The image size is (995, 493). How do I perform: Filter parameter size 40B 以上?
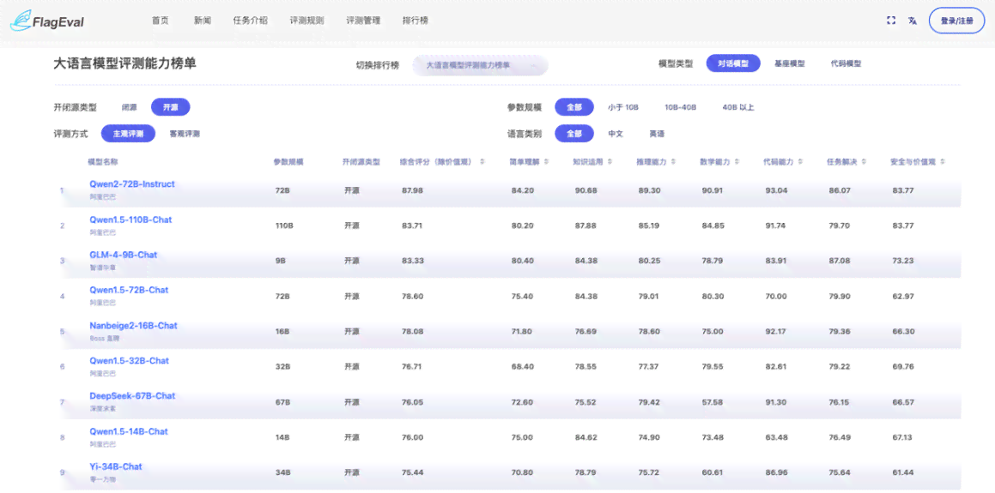pos(738,108)
